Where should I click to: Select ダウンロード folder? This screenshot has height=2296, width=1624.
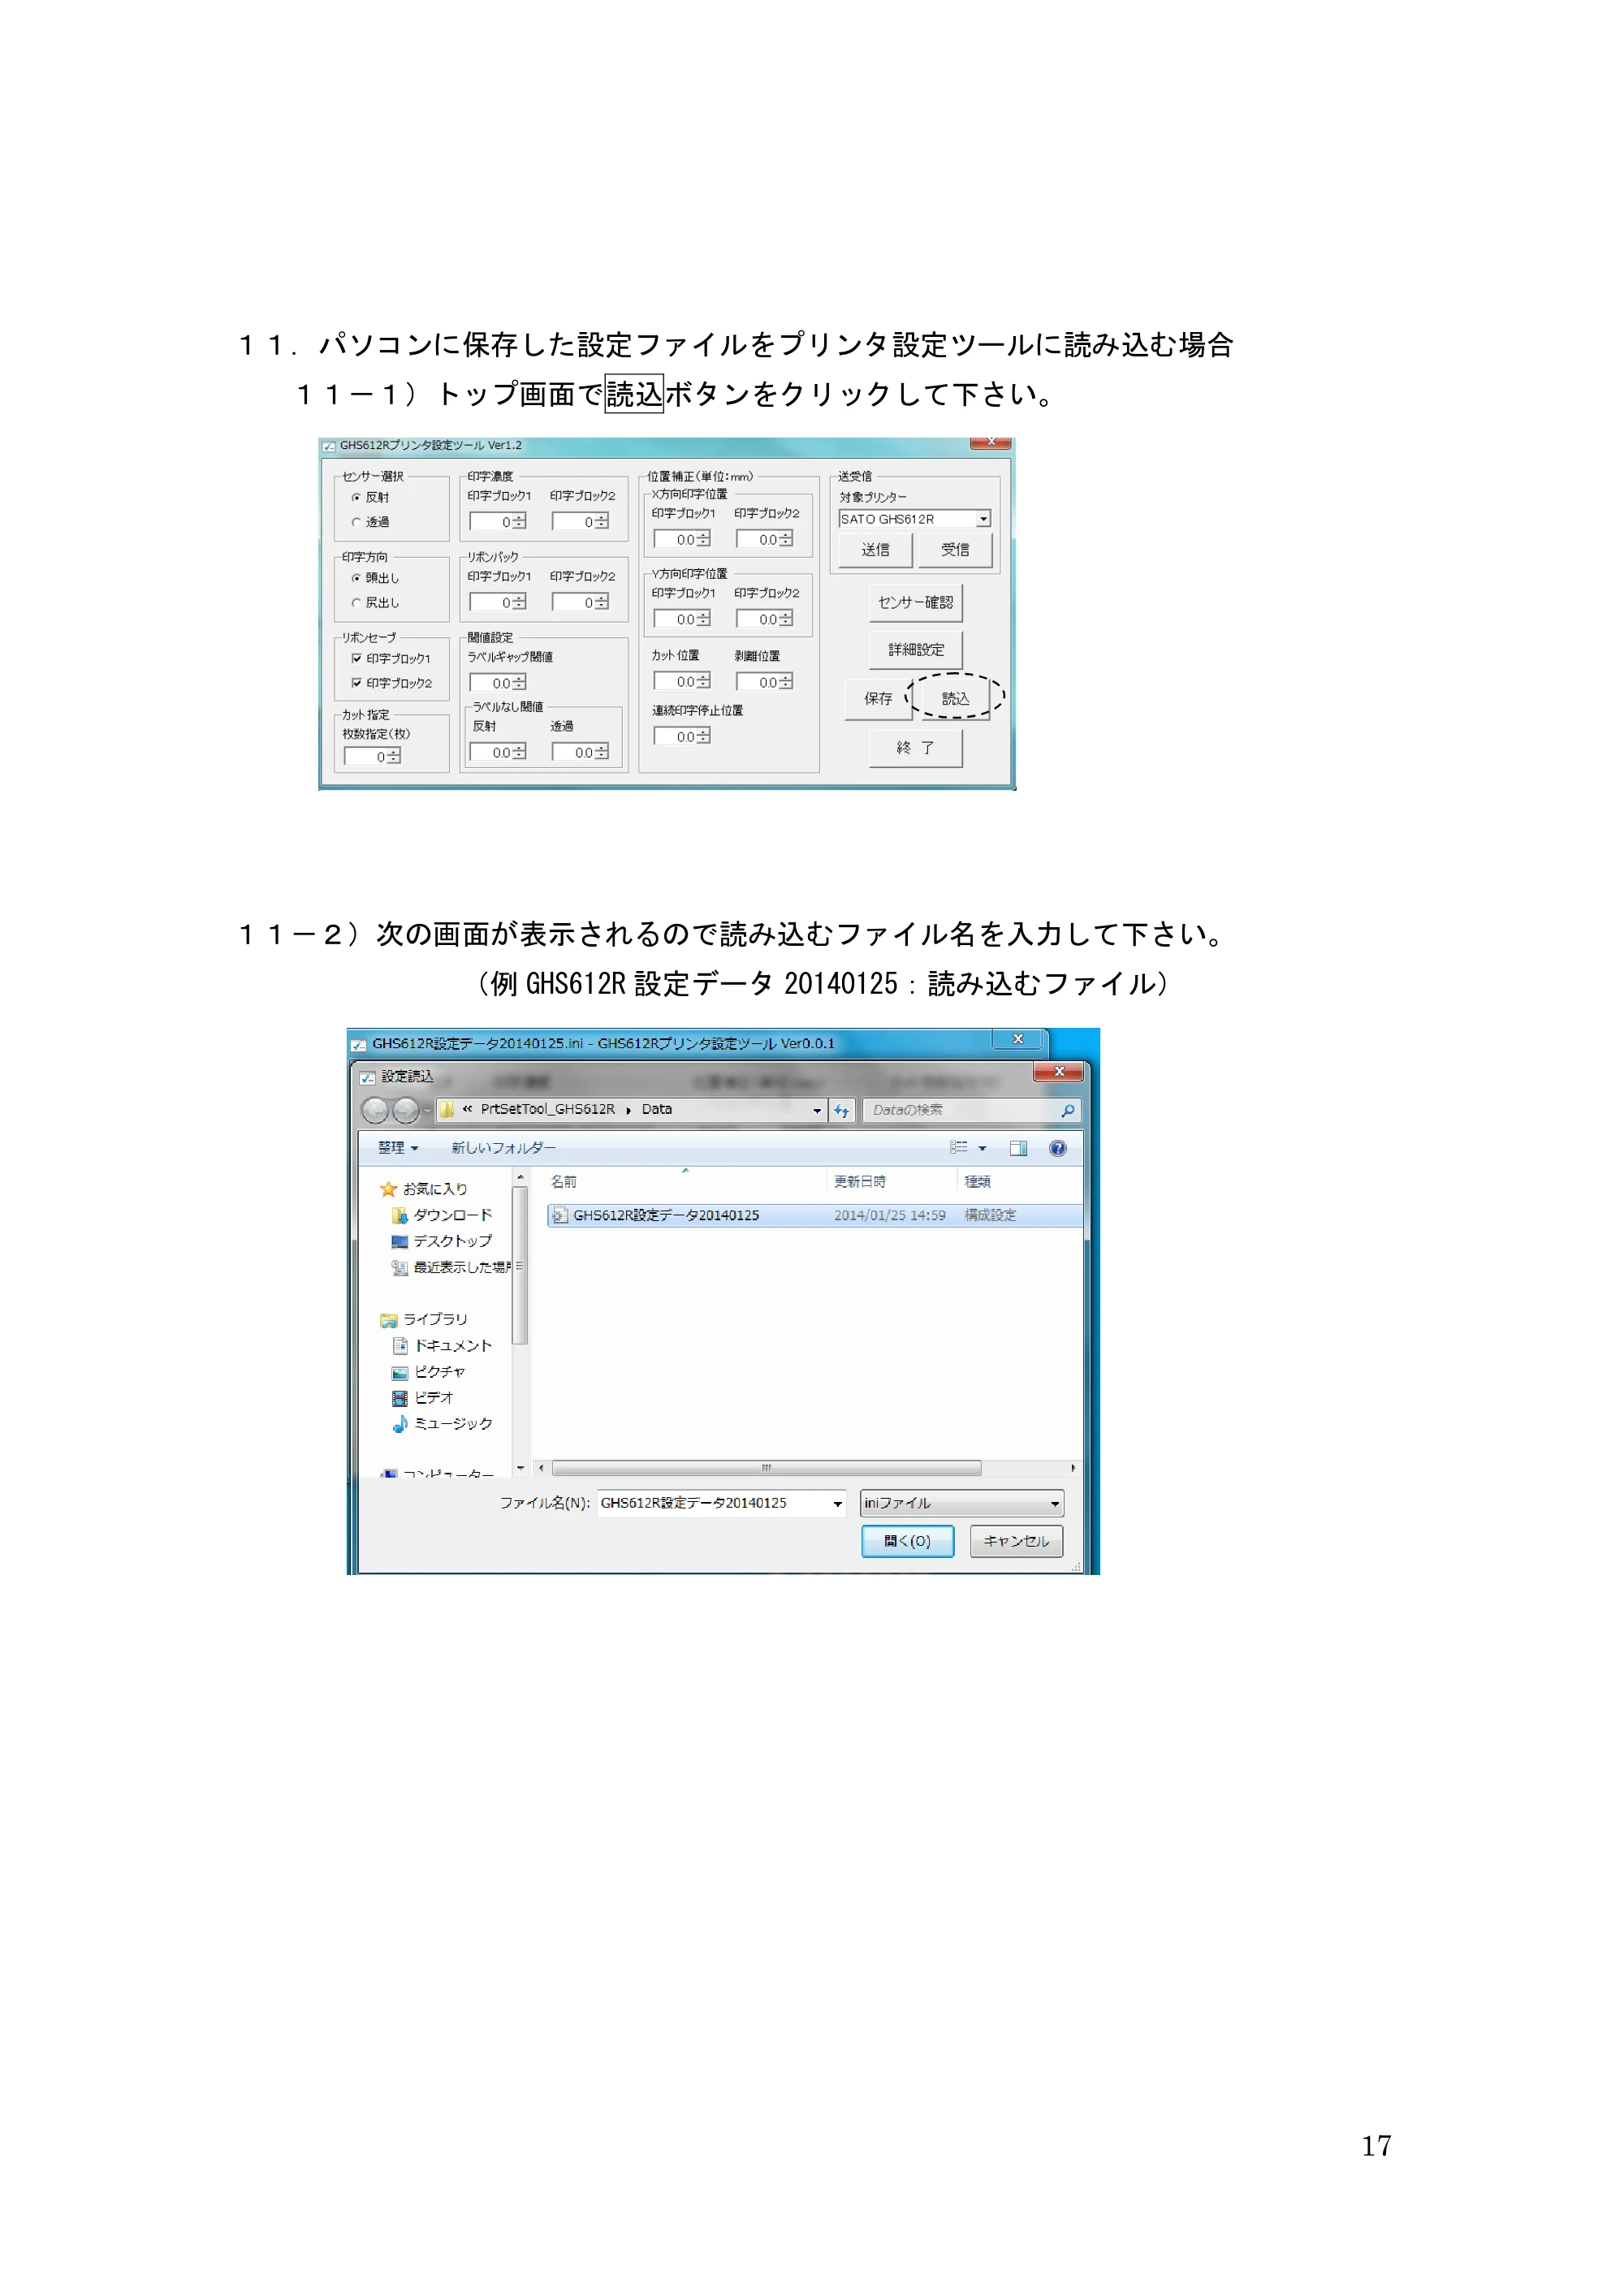tap(442, 1215)
